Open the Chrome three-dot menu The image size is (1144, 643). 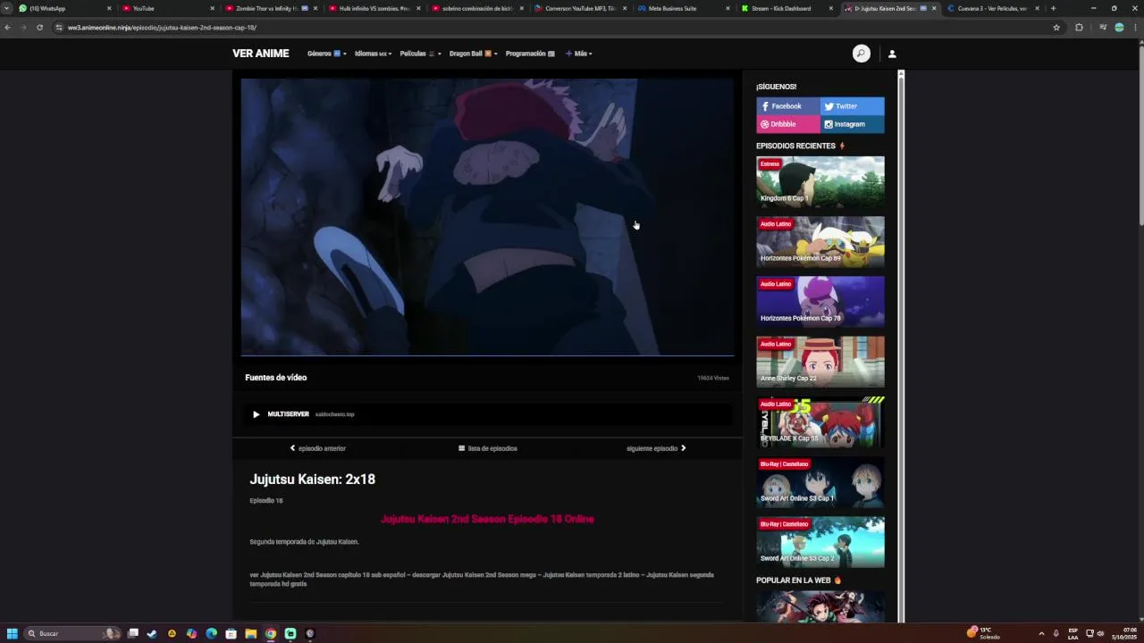1135,28
